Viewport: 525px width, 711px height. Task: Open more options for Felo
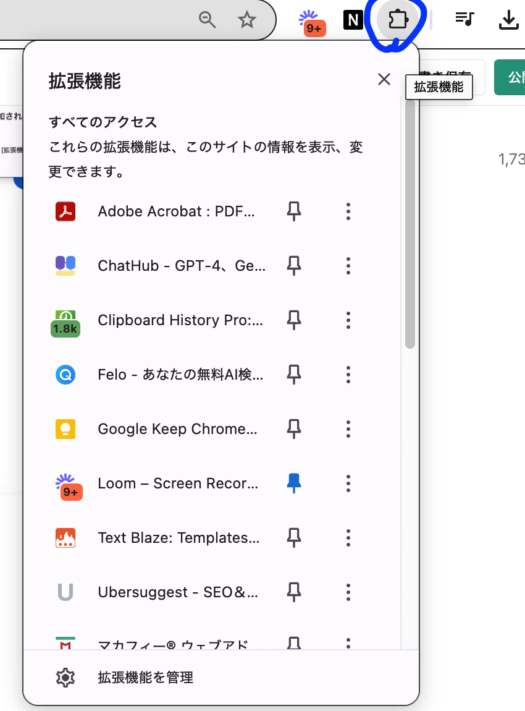(348, 375)
